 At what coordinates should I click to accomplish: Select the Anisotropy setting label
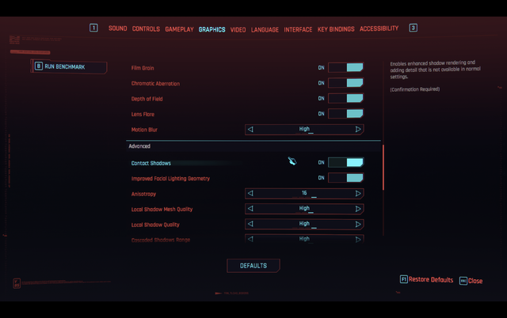pyautogui.click(x=143, y=194)
